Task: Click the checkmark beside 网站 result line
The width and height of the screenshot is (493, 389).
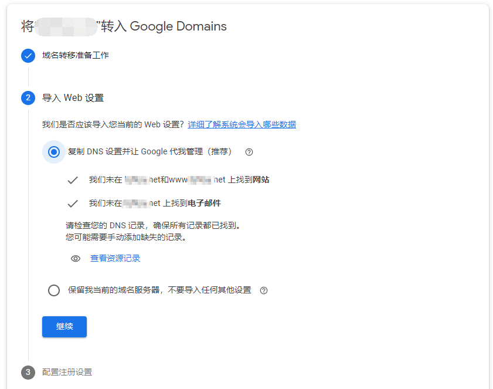Action: click(73, 180)
